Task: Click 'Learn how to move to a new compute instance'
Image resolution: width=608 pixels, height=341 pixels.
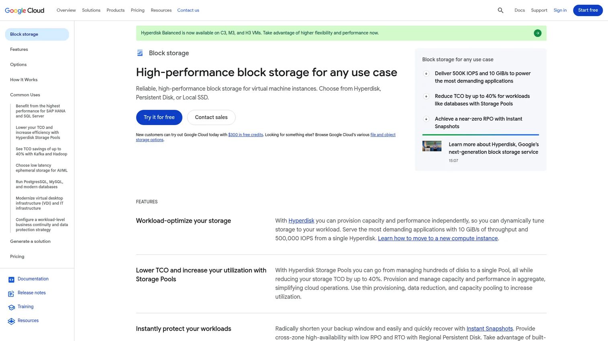Action: (438, 238)
